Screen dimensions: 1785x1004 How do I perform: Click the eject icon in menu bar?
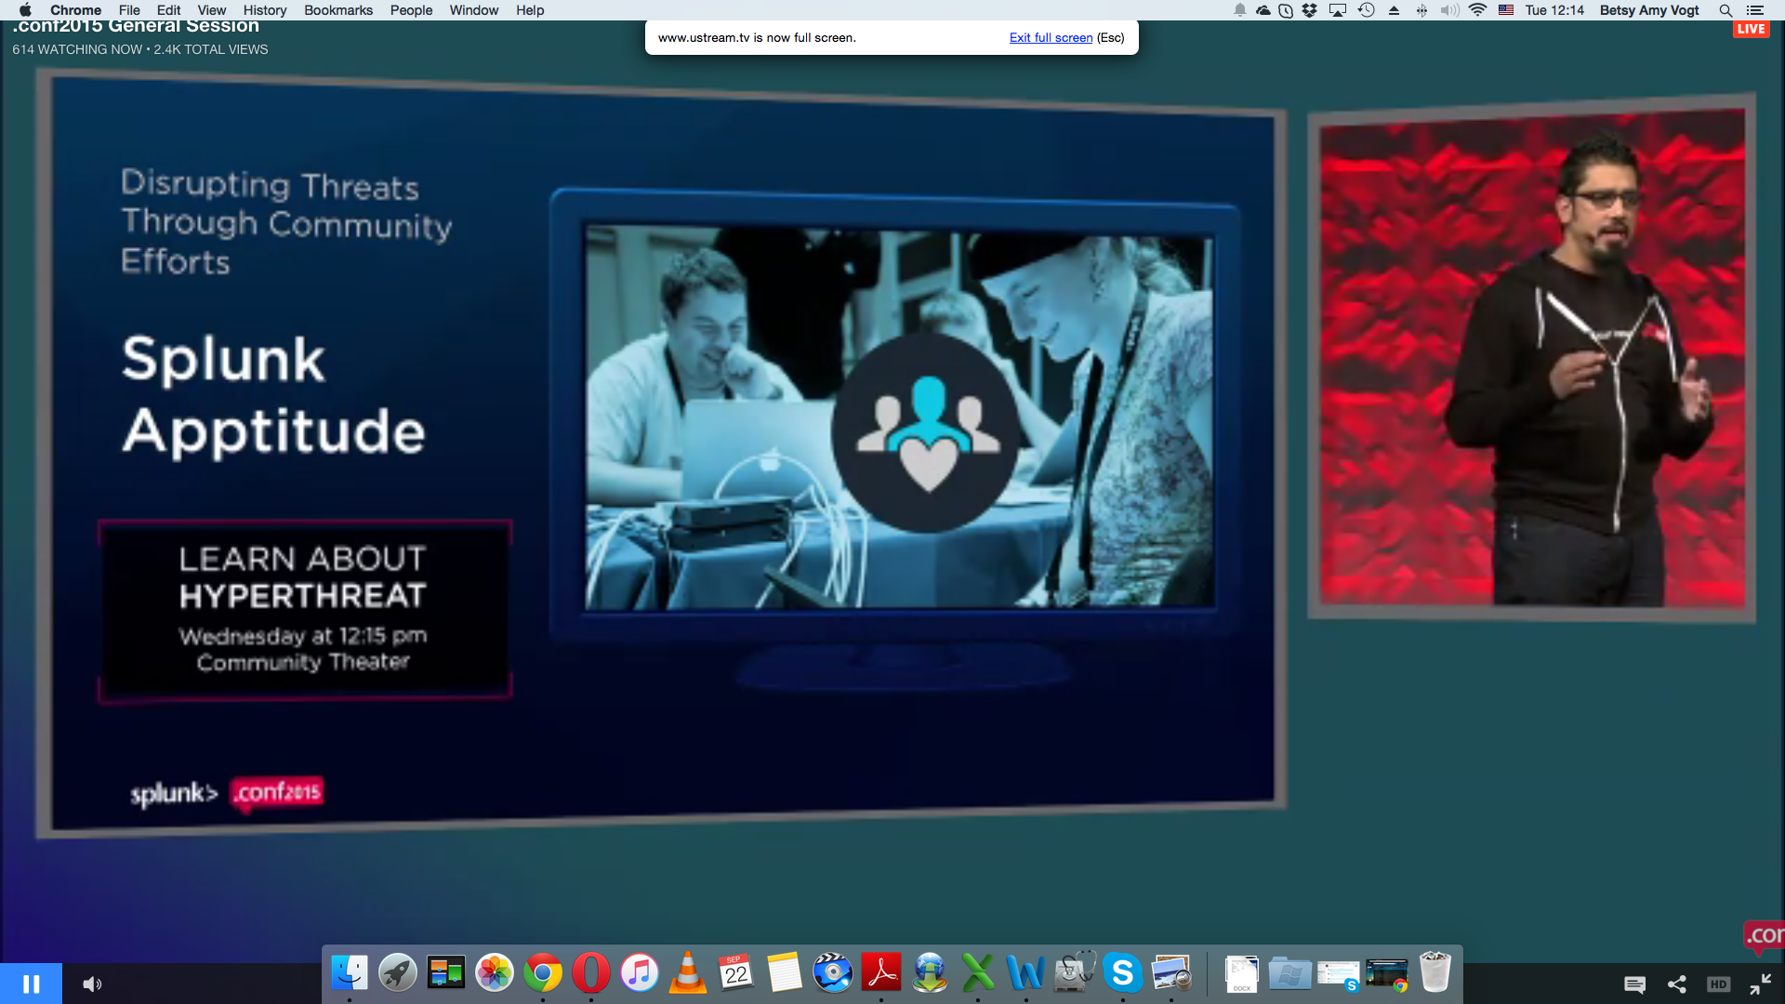tap(1394, 10)
